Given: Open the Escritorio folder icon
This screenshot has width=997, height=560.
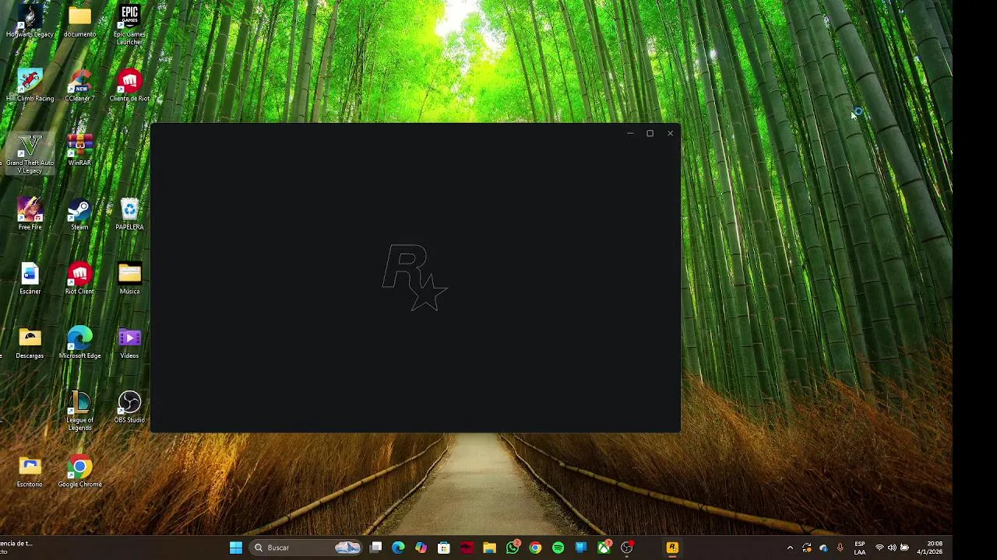Looking at the screenshot, I should [x=30, y=471].
